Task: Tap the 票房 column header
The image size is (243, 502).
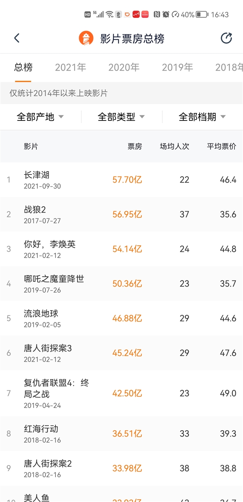Action: click(135, 147)
